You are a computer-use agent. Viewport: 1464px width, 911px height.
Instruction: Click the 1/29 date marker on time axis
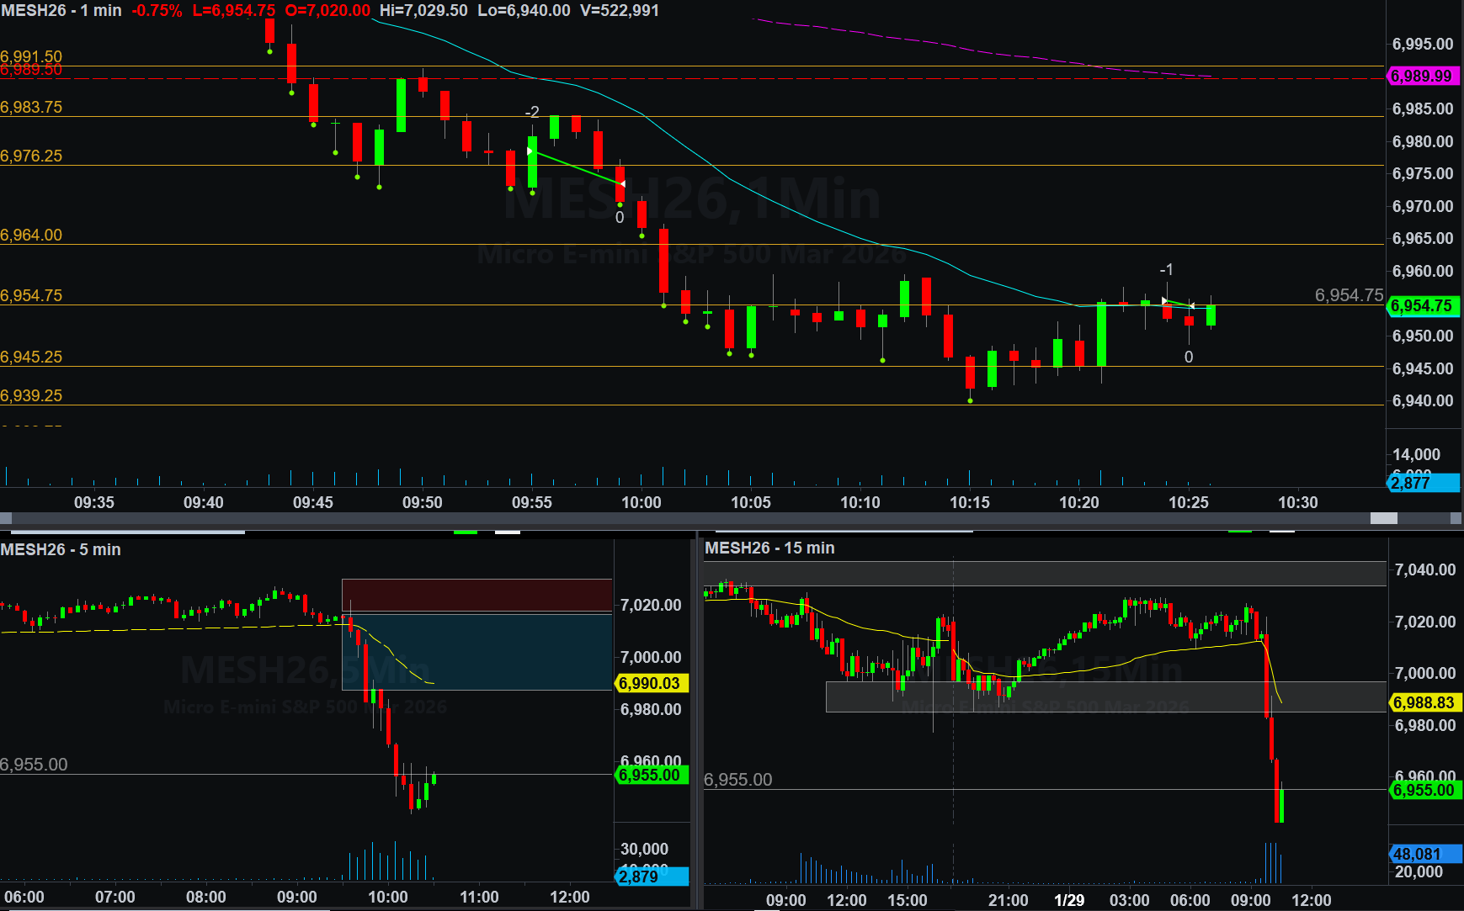coord(1069,900)
